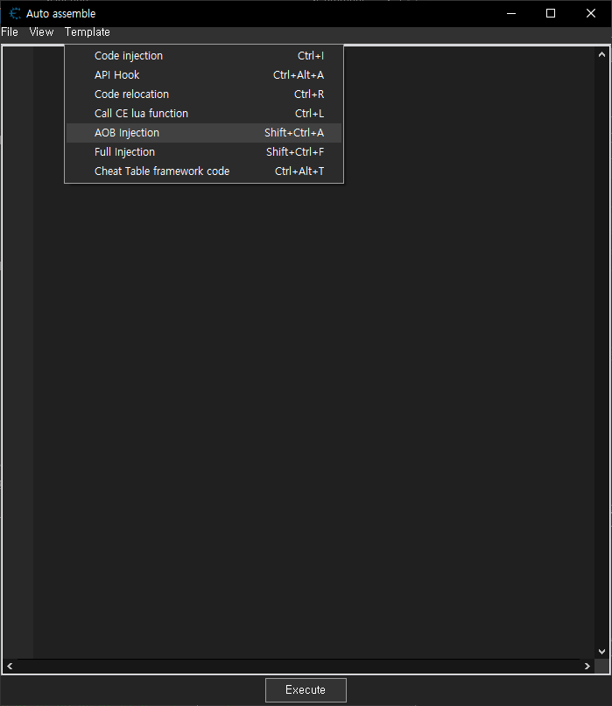
Task: Close the Auto assemble window
Action: coord(591,13)
